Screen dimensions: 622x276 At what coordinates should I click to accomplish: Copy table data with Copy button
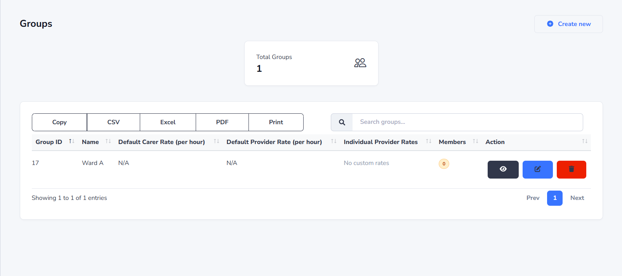tap(59, 122)
